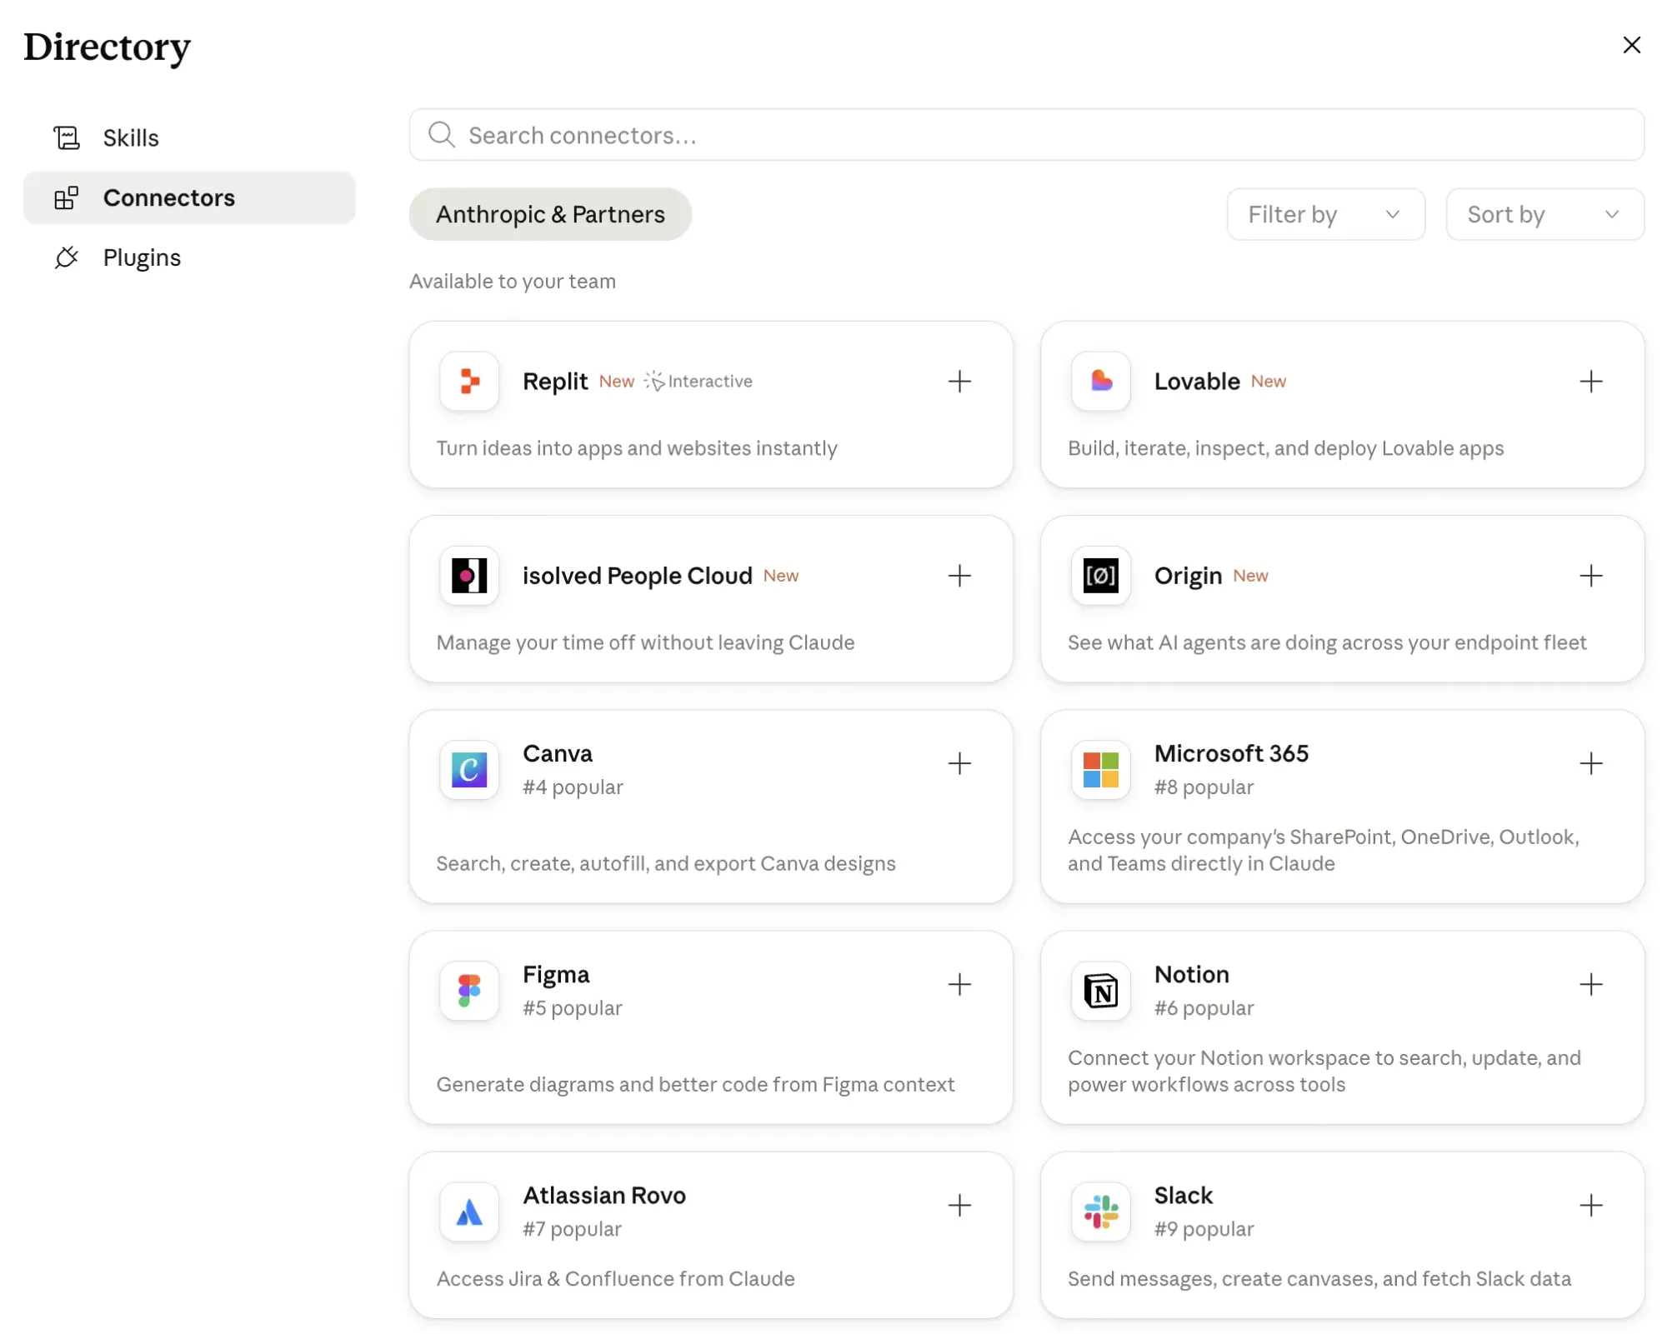
Task: Open the Filter by dropdown
Action: point(1325,214)
